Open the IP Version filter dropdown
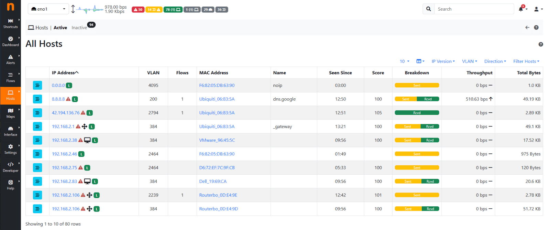The width and height of the screenshot is (550, 230). click(443, 61)
